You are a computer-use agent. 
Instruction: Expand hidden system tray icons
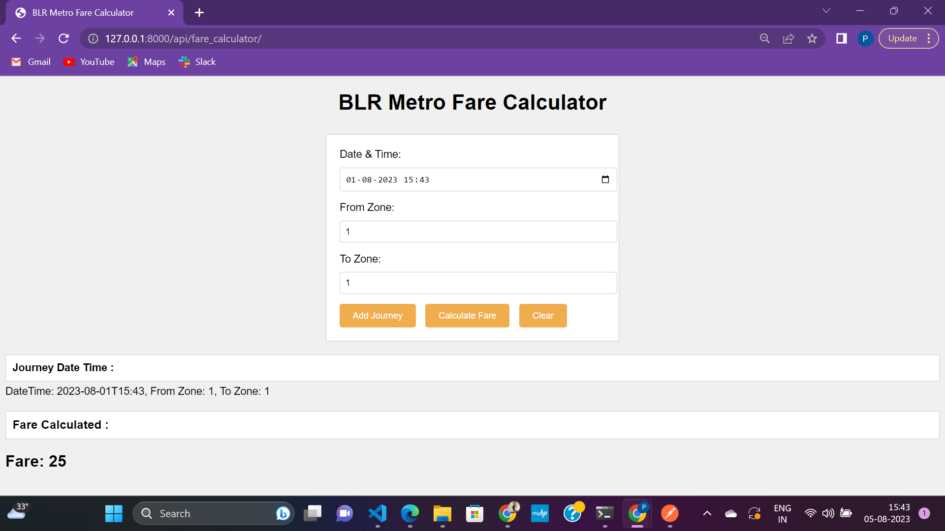(x=707, y=513)
